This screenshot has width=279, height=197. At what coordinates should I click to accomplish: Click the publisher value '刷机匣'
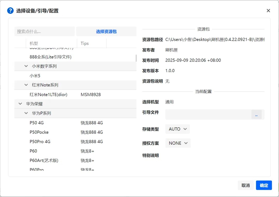pyautogui.click(x=171, y=50)
